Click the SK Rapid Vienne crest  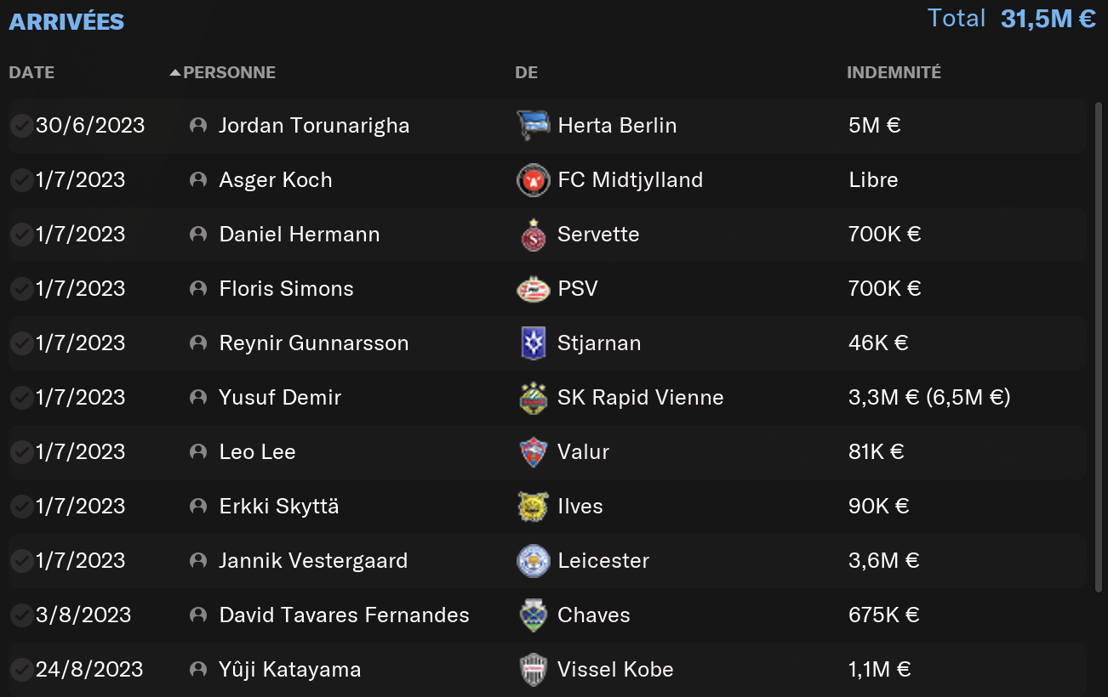pos(534,398)
